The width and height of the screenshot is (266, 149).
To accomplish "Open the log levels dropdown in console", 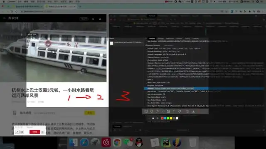I will coord(183,130).
